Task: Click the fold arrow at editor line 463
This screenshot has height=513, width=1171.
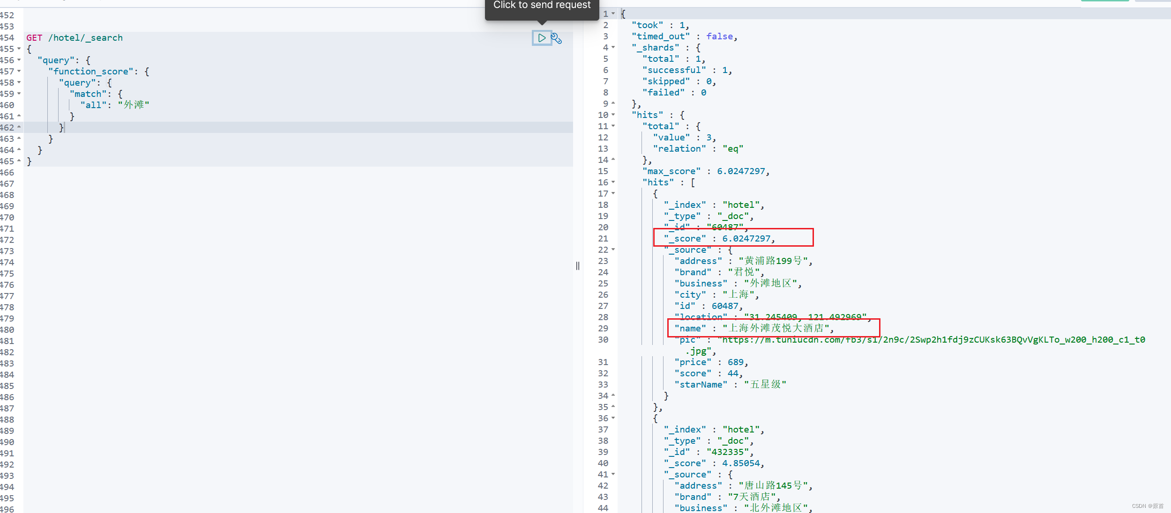Action: tap(19, 138)
